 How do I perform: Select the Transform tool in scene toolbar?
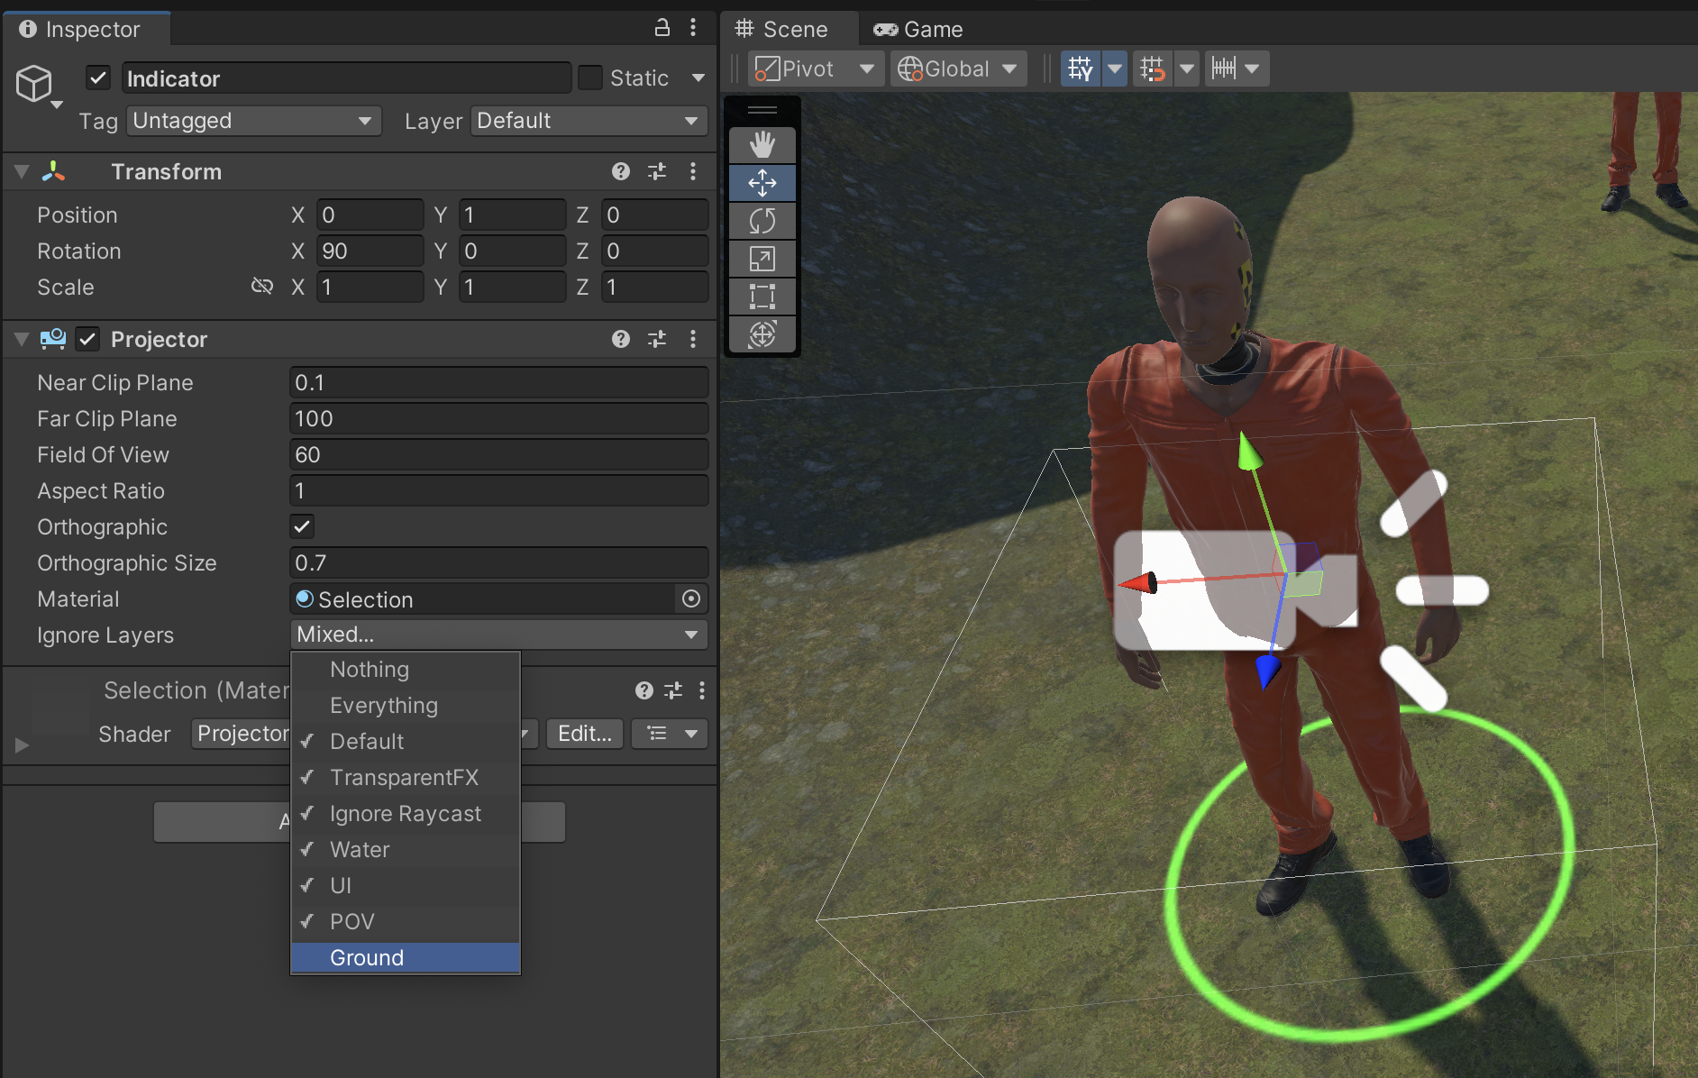(x=762, y=334)
